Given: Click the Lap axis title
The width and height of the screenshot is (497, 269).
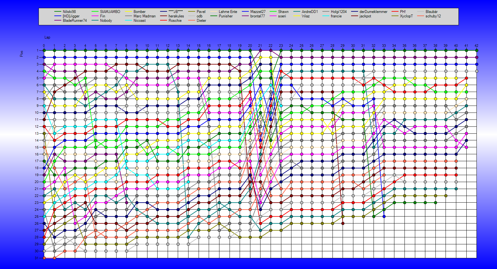Looking at the screenshot, I should click(47, 37).
